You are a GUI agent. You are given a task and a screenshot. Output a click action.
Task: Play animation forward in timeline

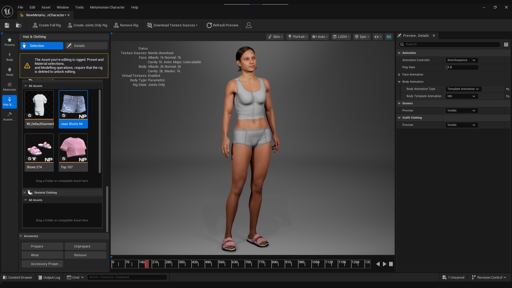point(385,264)
